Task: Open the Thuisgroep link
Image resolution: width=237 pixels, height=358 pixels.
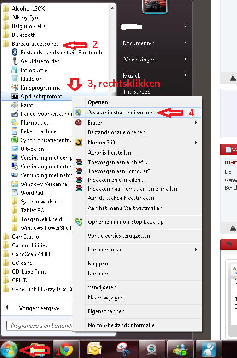Action: [x=137, y=92]
